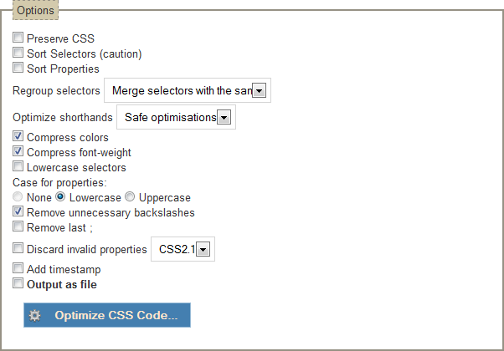The image size is (504, 351).
Task: Enable Lowercase selectors checkbox
Action: coord(18,167)
